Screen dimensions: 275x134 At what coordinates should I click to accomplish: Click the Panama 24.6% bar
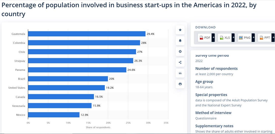coord(77,70)
